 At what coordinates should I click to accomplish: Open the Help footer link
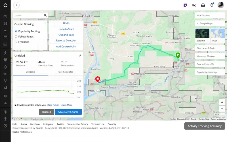pyautogui.click(x=15, y=124)
